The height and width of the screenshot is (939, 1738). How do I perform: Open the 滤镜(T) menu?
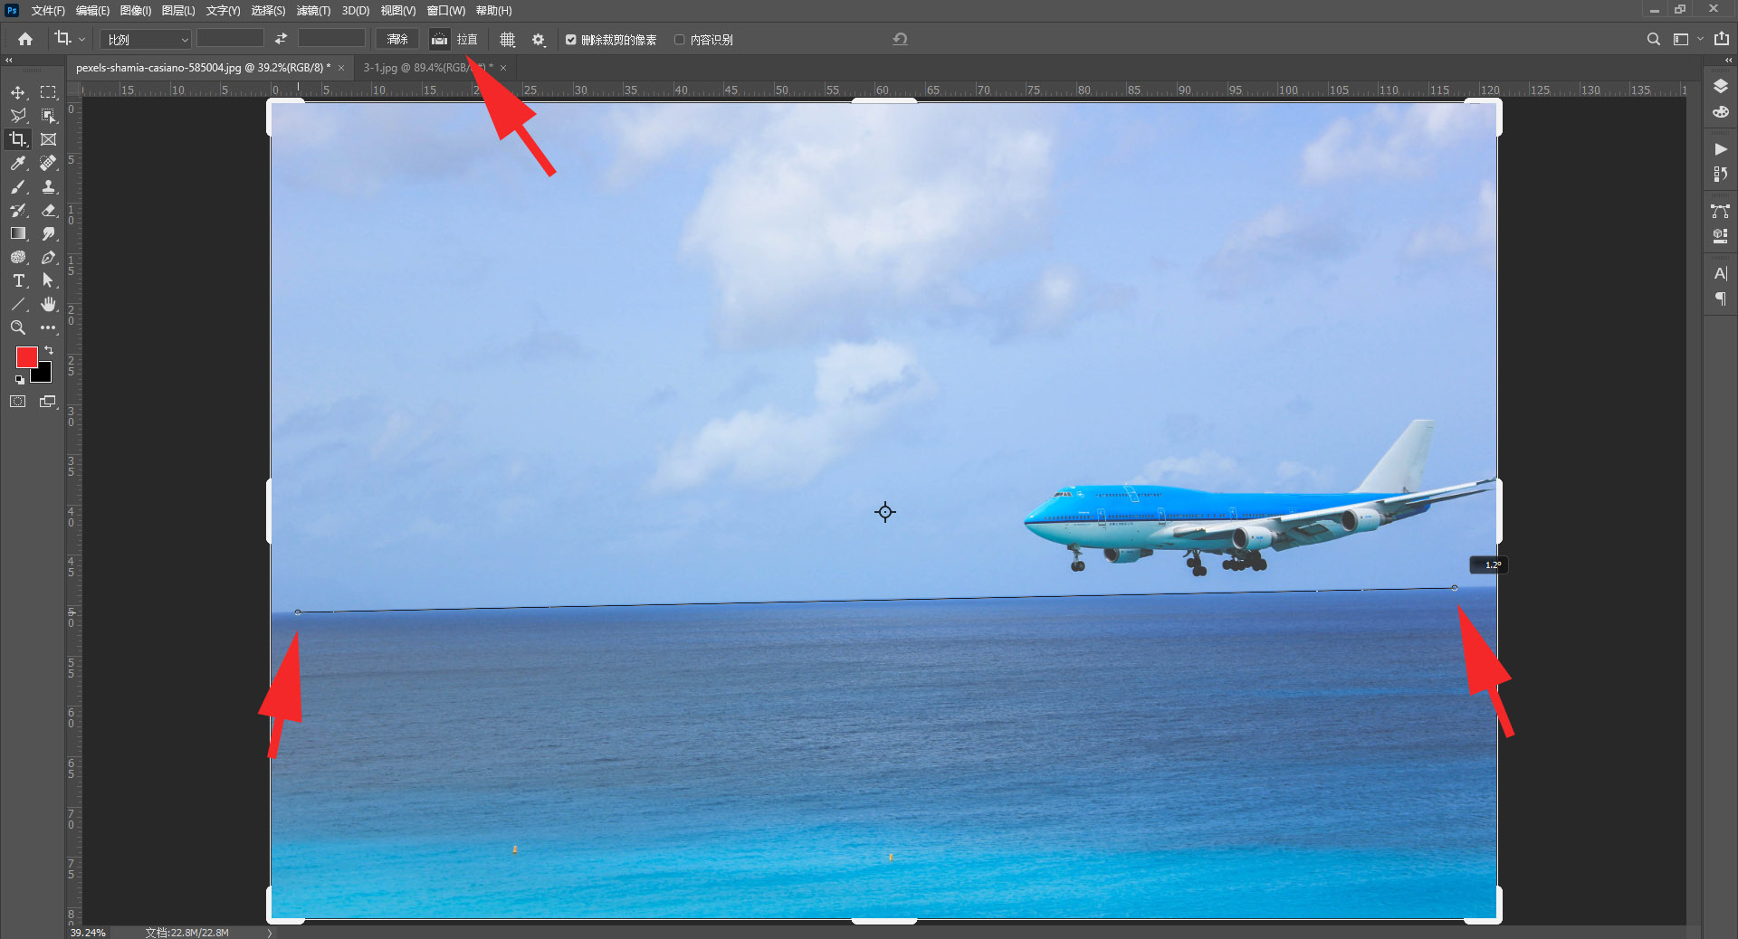(x=313, y=11)
